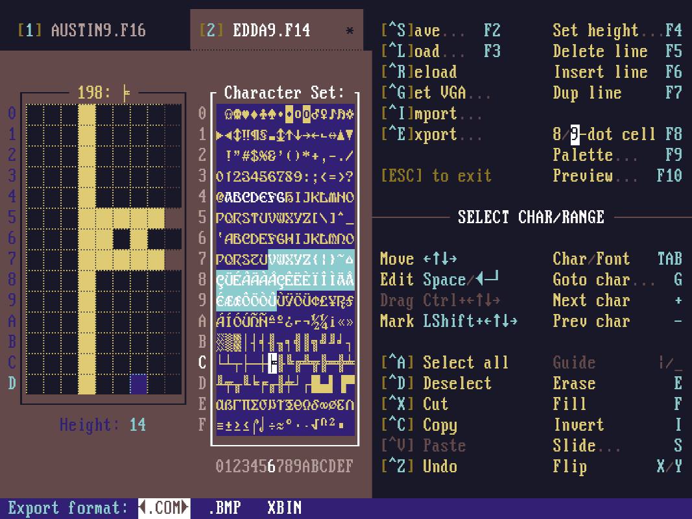Select the exclamation mark glyph in row 2
Image resolution: width=692 pixels, height=519 pixels.
(229, 155)
